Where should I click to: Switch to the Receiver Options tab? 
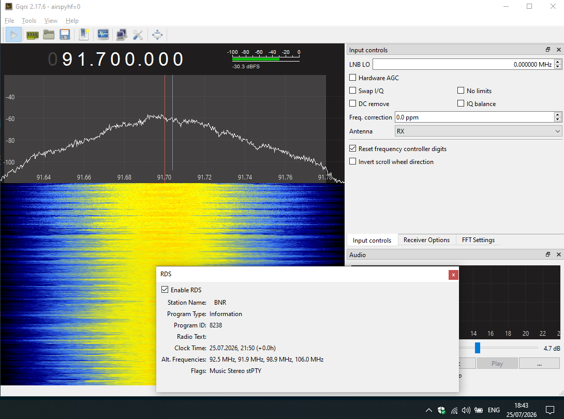coord(426,240)
